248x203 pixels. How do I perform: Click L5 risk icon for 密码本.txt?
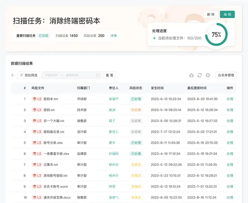pos(37,99)
